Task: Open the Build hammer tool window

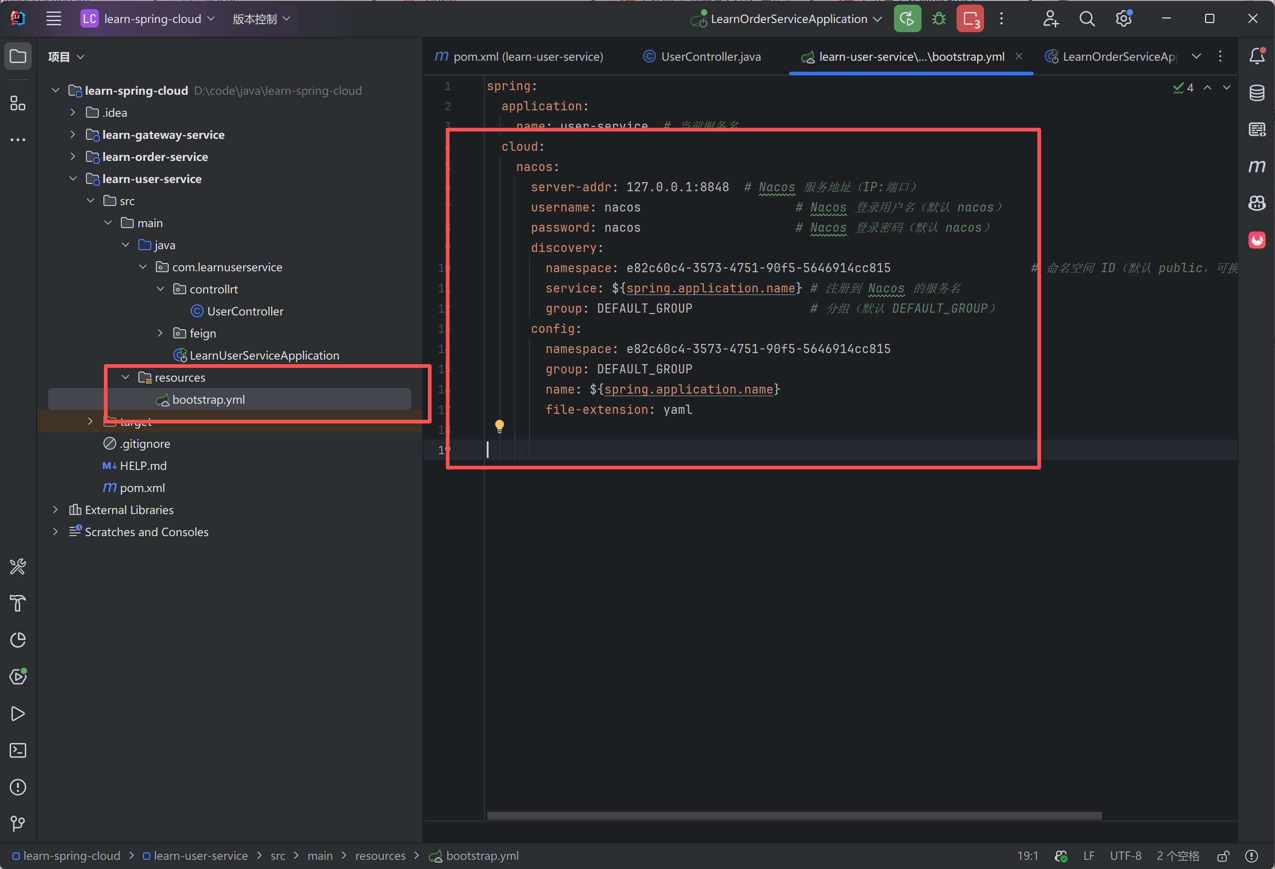Action: point(18,603)
